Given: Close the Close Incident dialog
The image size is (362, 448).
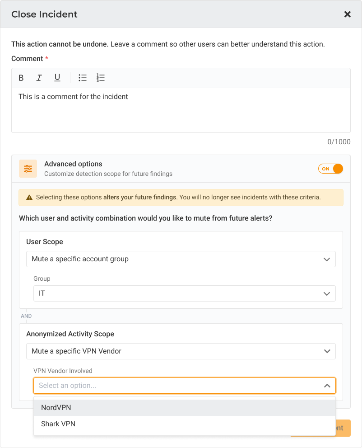Looking at the screenshot, I should click(347, 14).
